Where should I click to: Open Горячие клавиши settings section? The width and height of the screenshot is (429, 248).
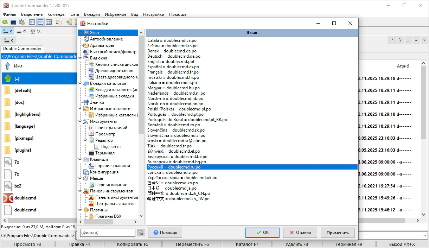click(113, 166)
